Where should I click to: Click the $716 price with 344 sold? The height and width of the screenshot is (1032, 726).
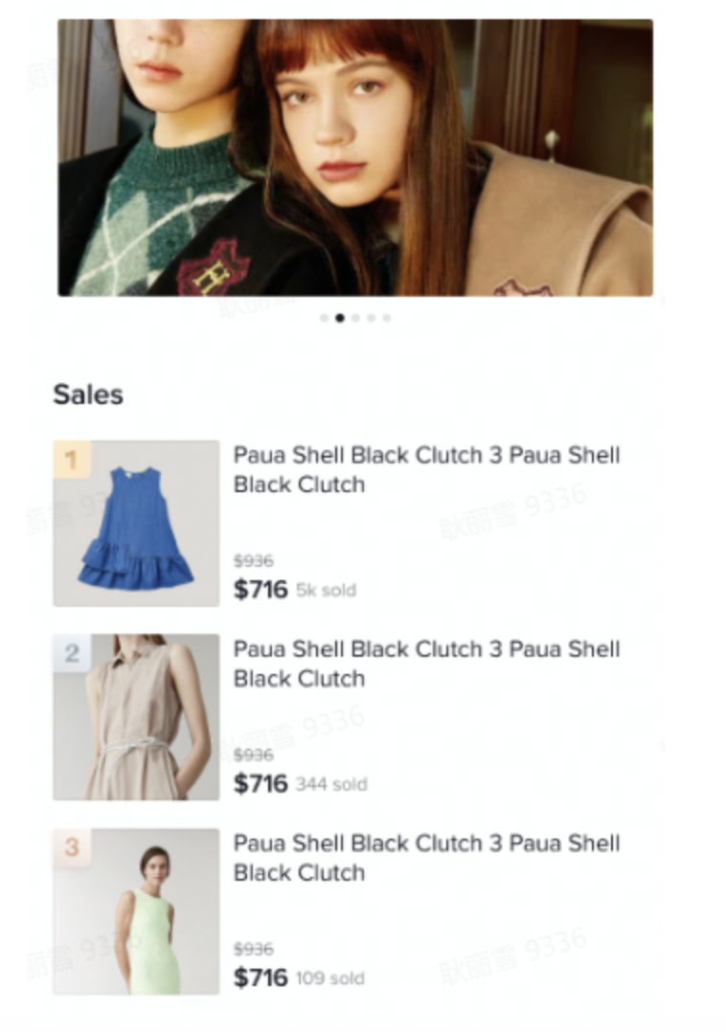pyautogui.click(x=261, y=783)
